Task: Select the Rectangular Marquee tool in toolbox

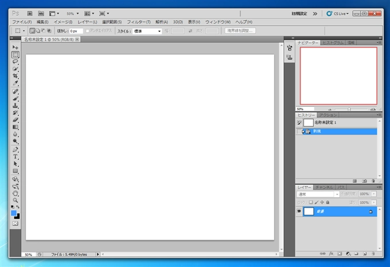Action: 15,54
